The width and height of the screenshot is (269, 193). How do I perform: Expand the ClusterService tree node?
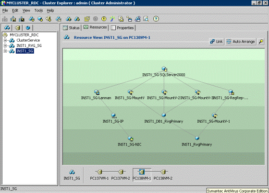5,40
